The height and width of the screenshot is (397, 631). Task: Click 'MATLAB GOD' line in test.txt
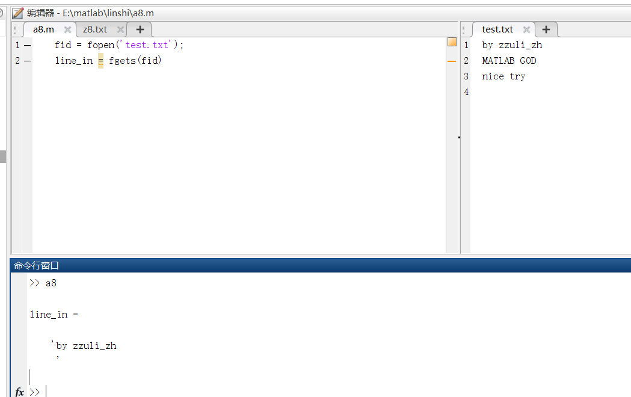click(x=509, y=61)
